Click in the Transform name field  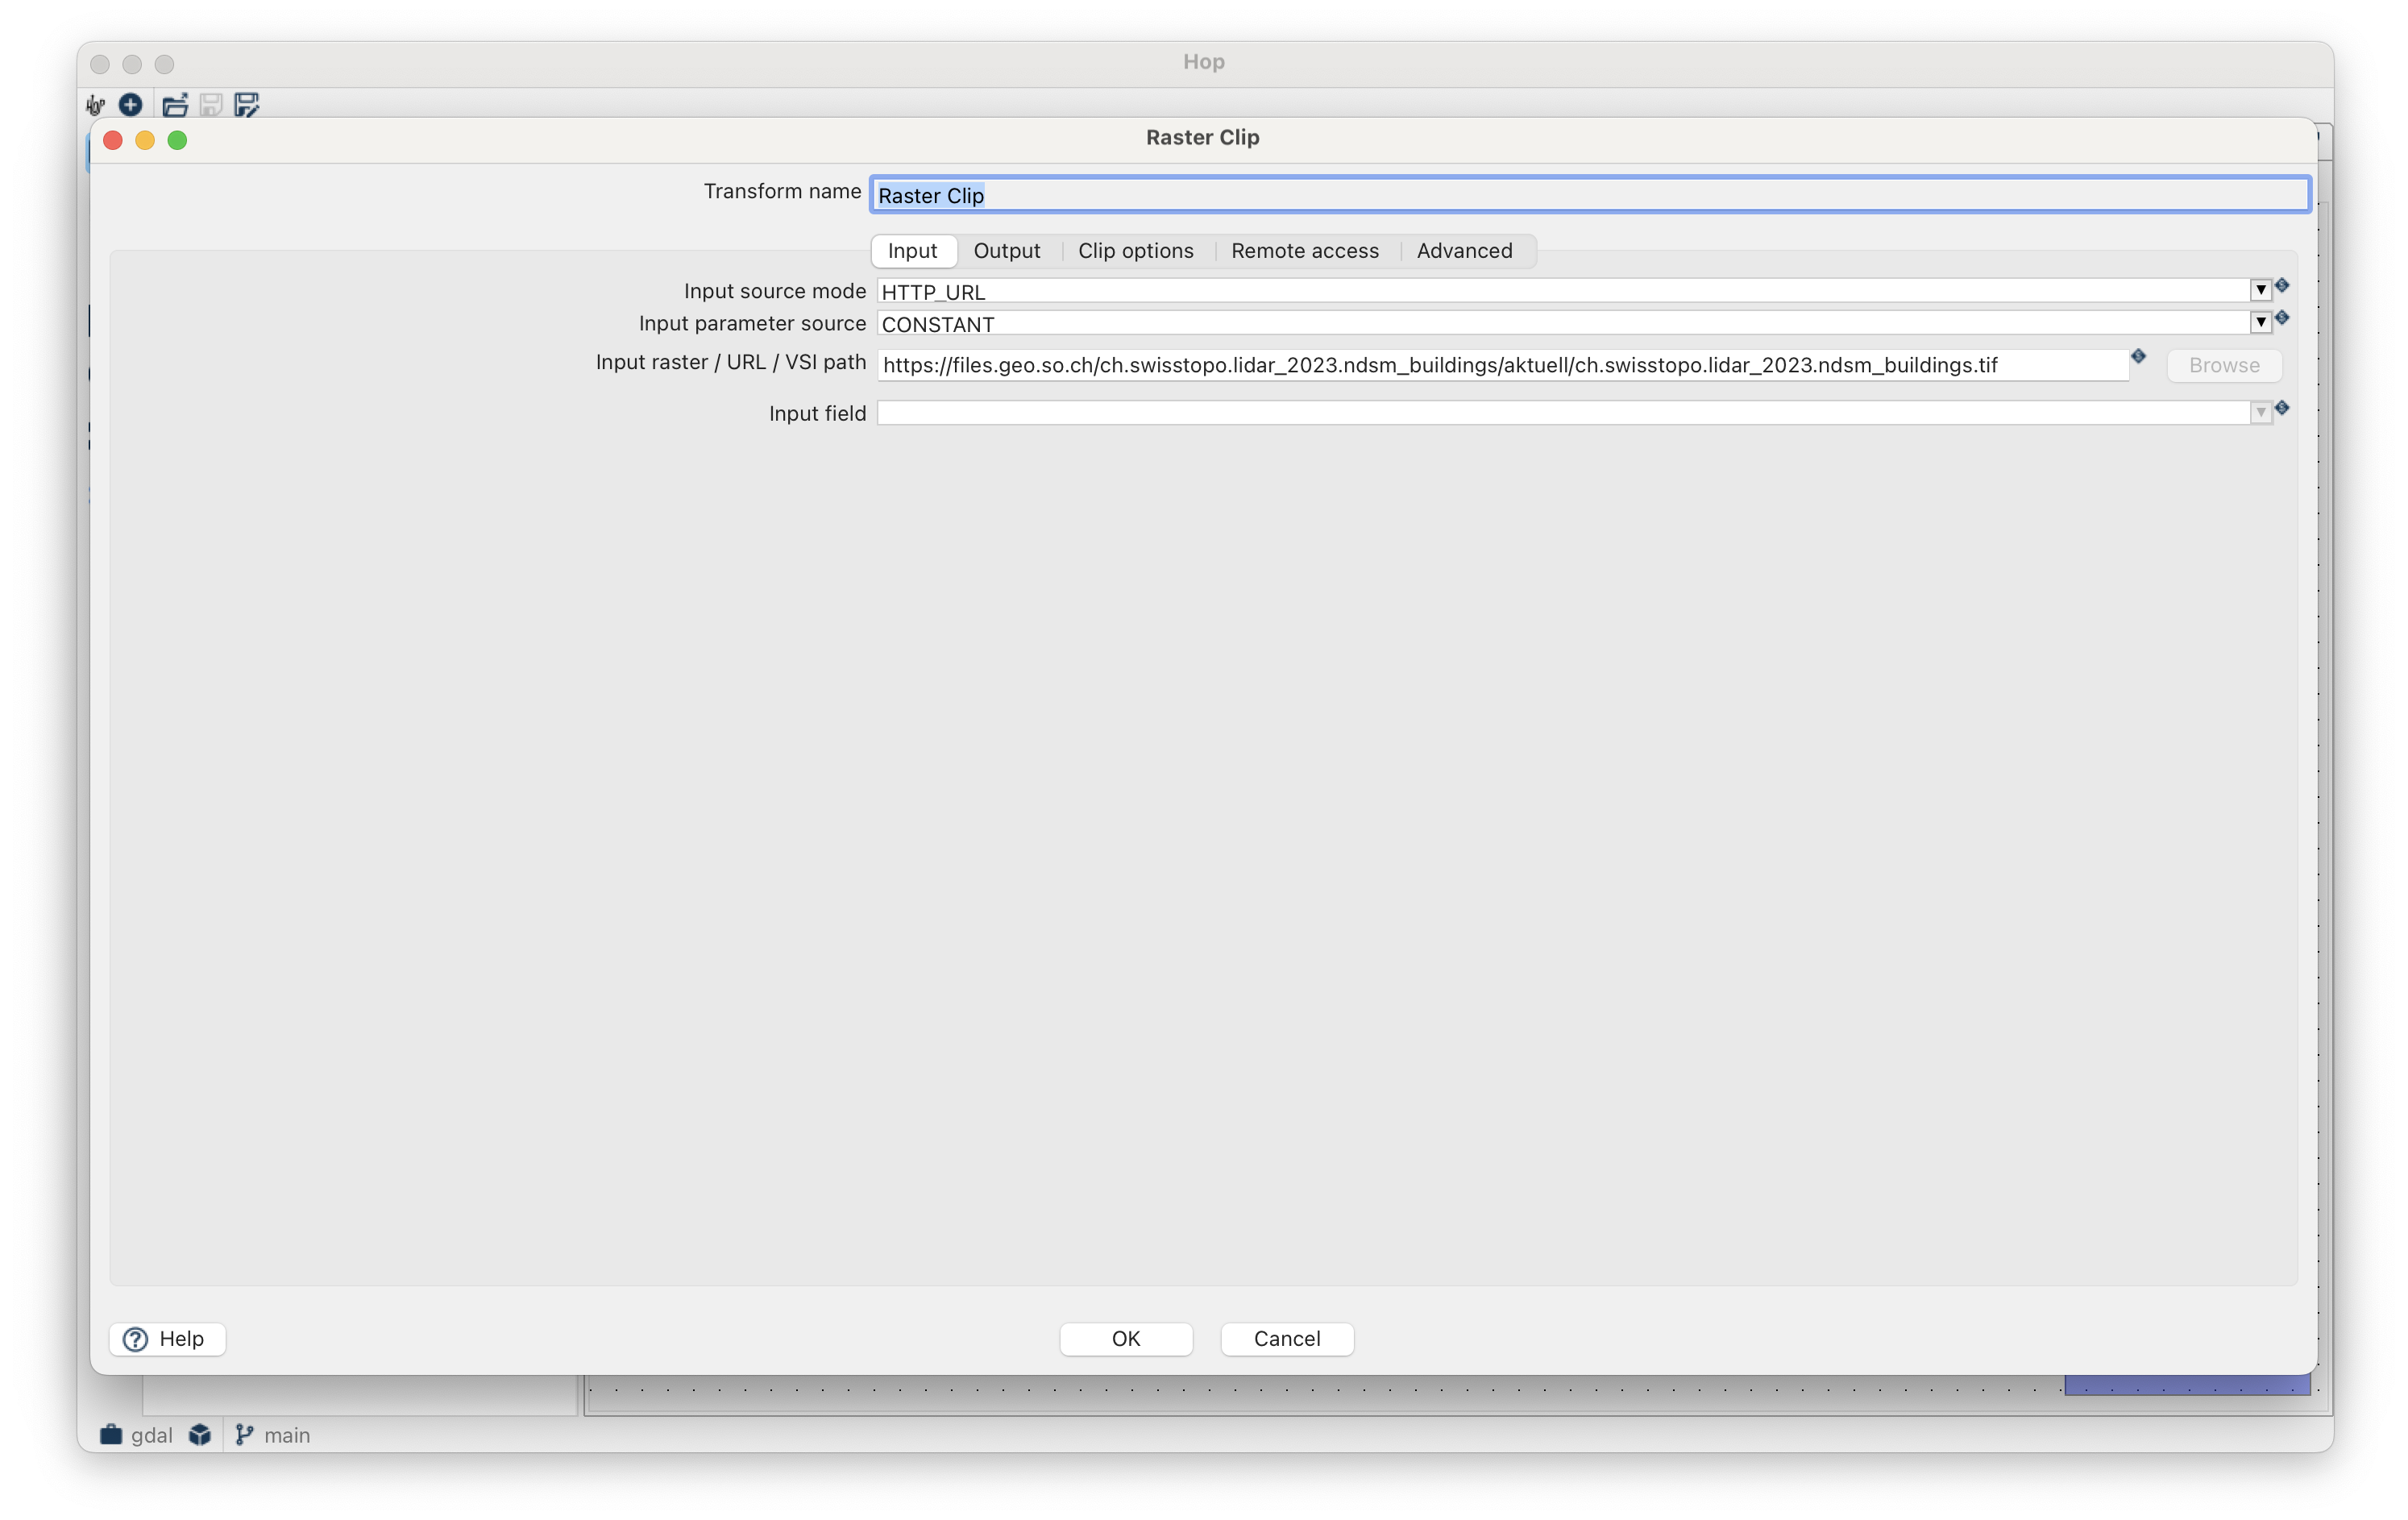click(1590, 195)
